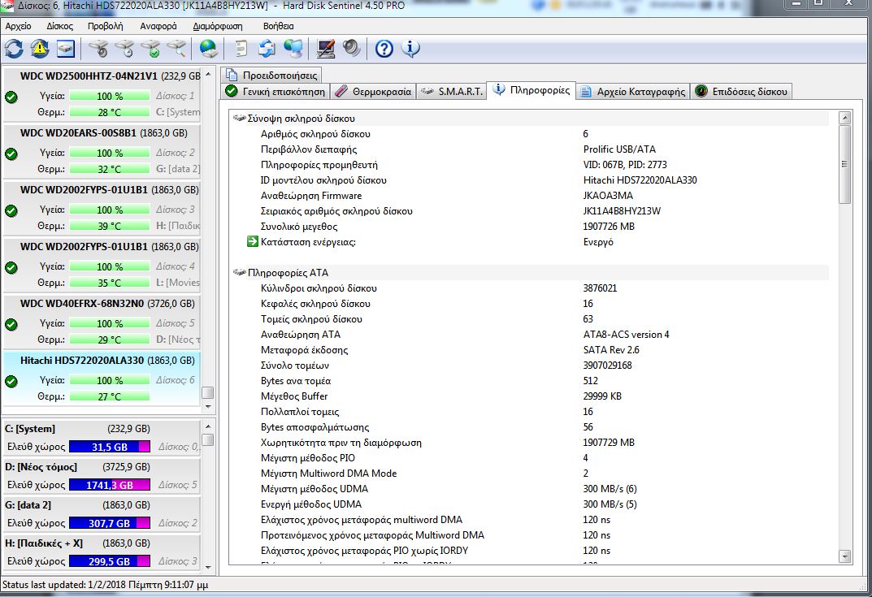Image resolution: width=872 pixels, height=597 pixels.
Task: Click the blue question mark help icon
Action: tap(384, 49)
